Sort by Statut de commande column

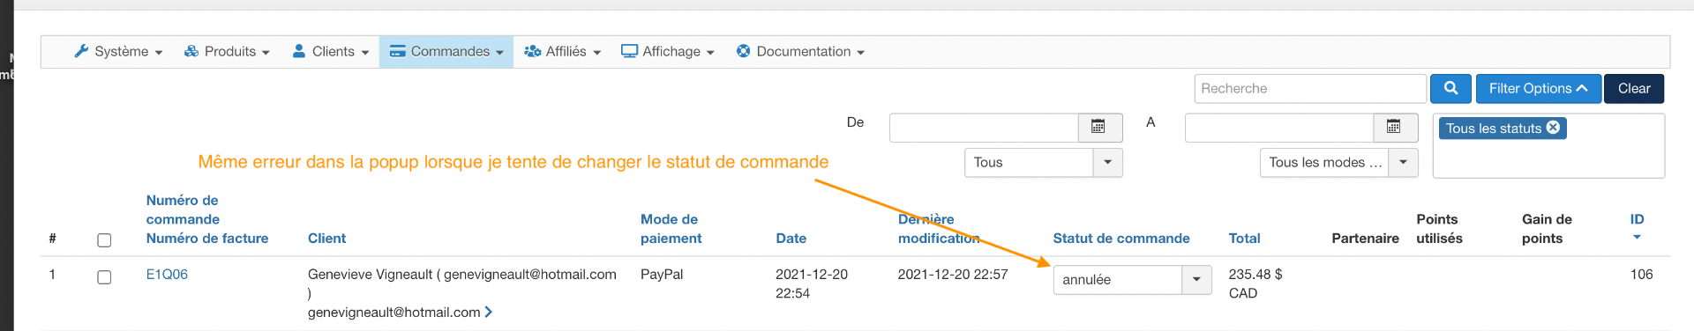(1121, 238)
